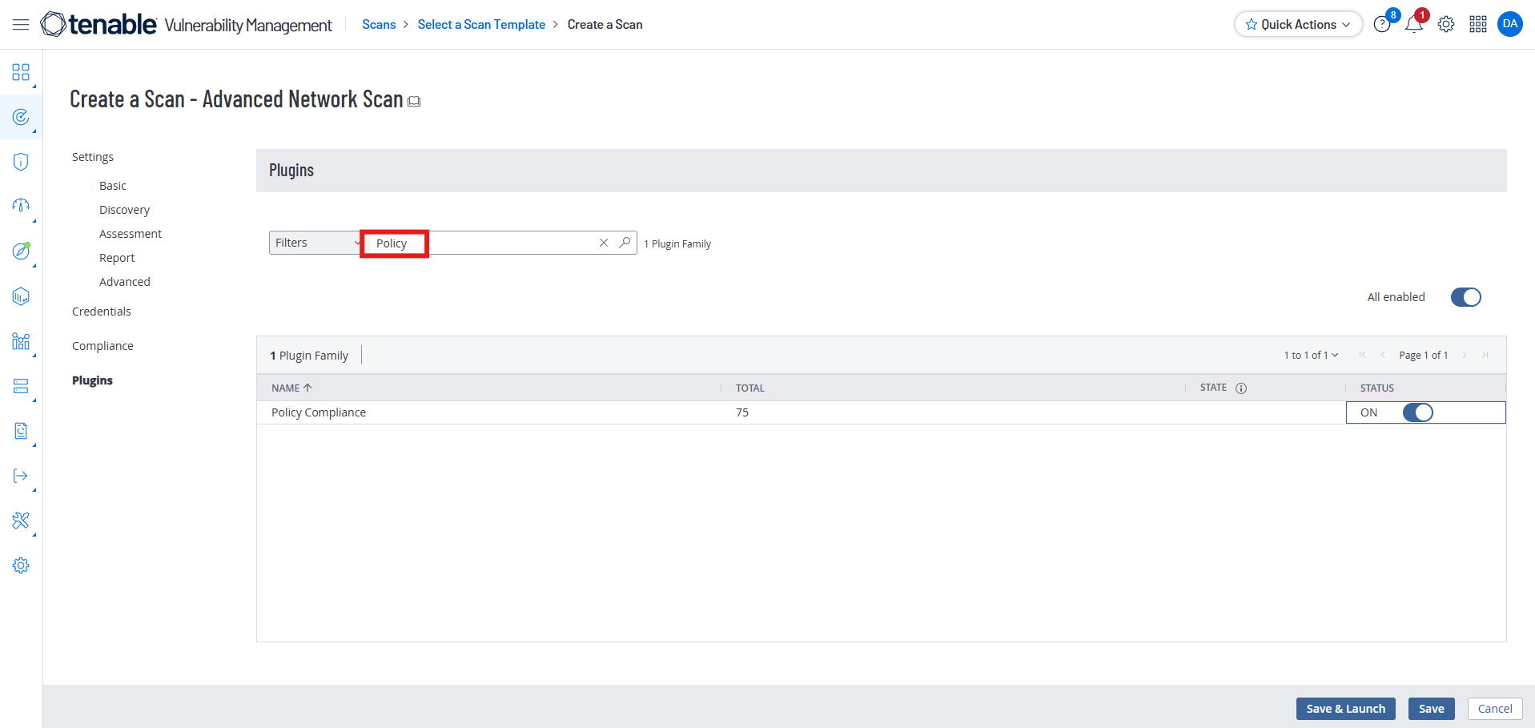Toggle Policy Compliance status switch off

click(x=1417, y=412)
